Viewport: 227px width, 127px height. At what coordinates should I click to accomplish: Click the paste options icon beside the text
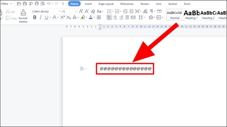click(x=82, y=69)
